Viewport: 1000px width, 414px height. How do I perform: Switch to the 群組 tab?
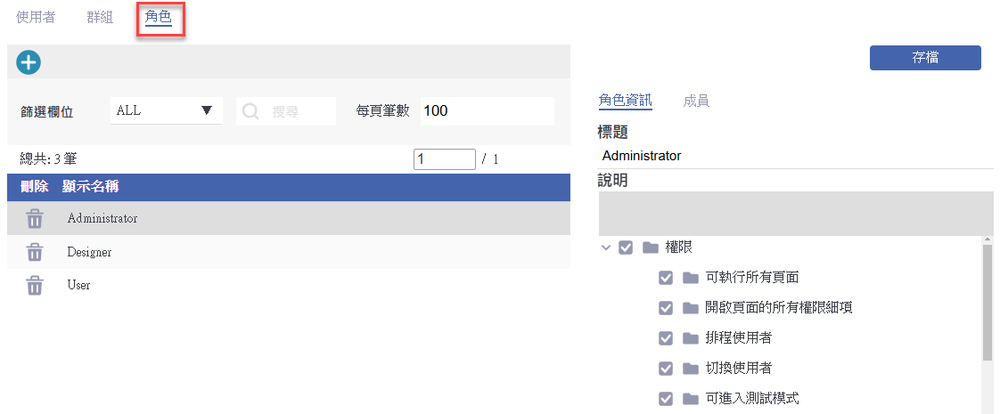point(100,17)
